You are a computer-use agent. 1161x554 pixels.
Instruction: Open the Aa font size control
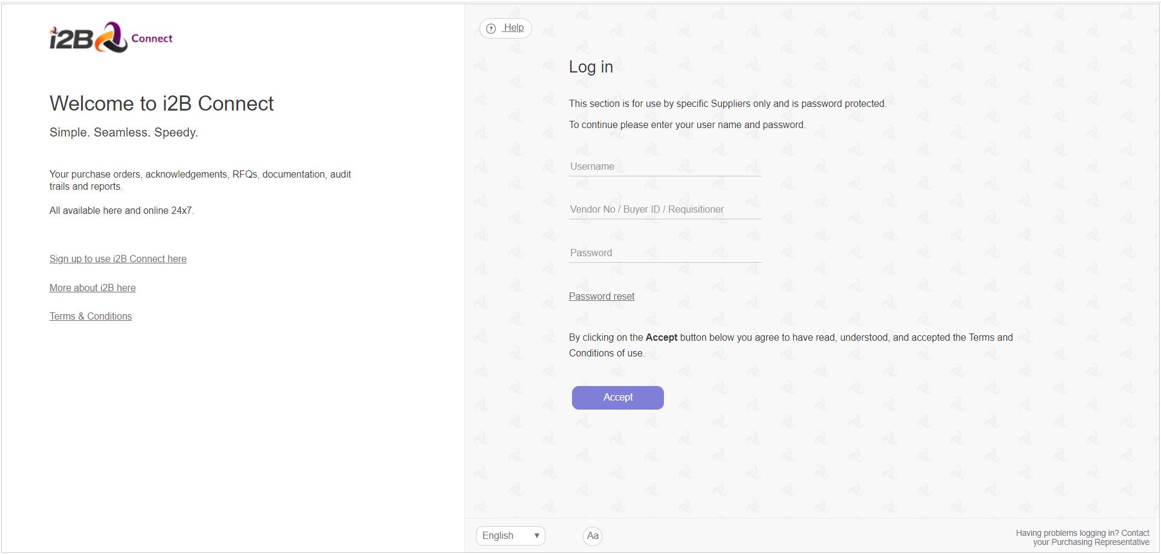(593, 536)
